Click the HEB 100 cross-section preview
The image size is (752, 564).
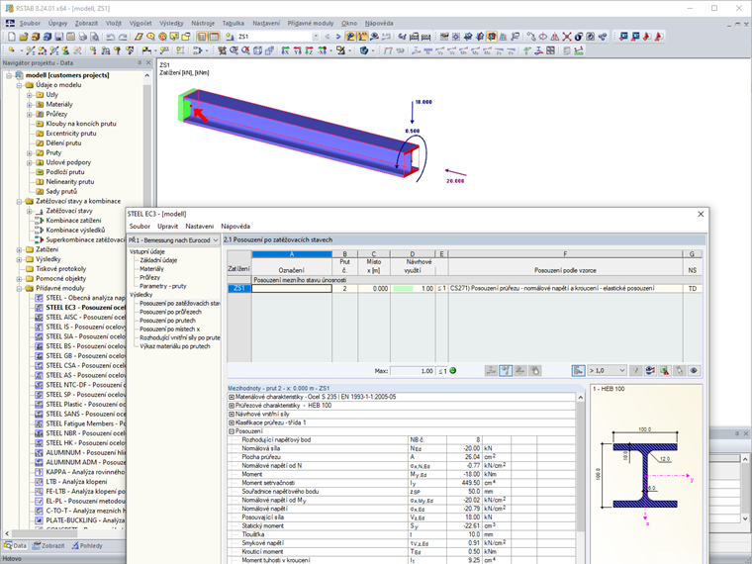[x=645, y=475]
